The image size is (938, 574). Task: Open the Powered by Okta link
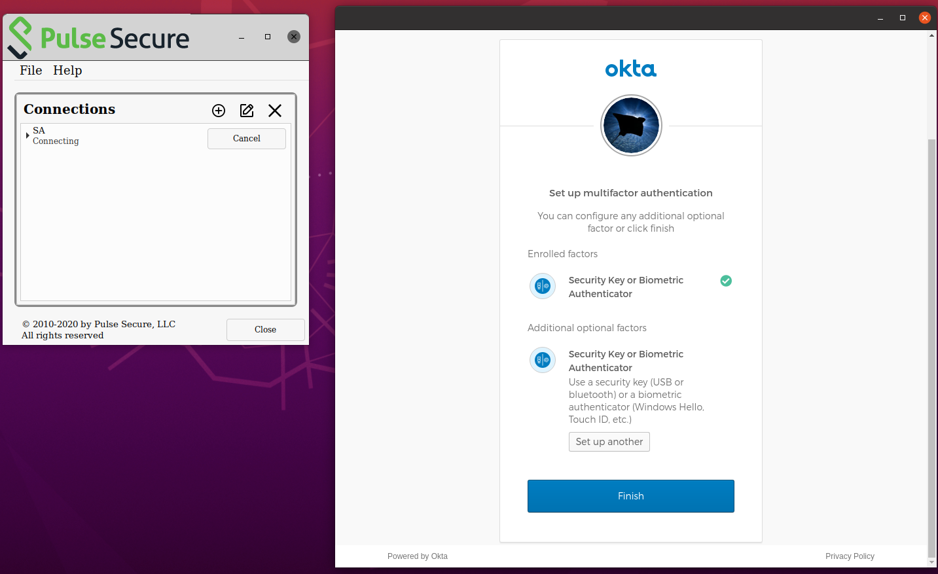coord(418,556)
